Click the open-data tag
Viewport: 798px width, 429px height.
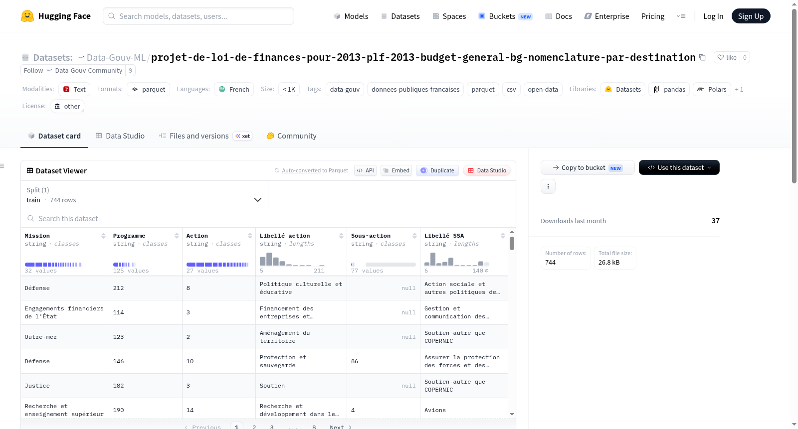coord(543,89)
